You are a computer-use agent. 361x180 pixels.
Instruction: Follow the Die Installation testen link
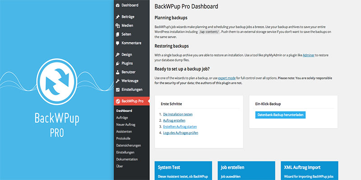click(x=178, y=114)
